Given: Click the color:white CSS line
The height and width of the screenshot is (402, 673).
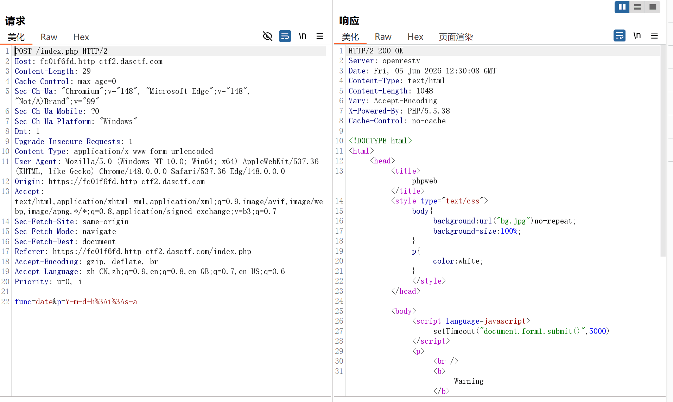Looking at the screenshot, I should pyautogui.click(x=458, y=261).
